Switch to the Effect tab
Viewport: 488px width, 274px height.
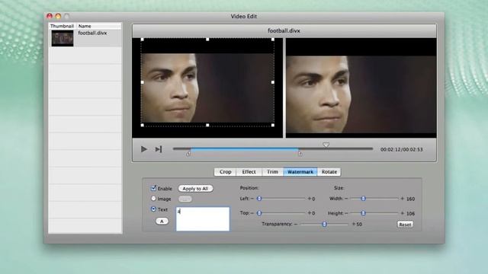coord(249,172)
